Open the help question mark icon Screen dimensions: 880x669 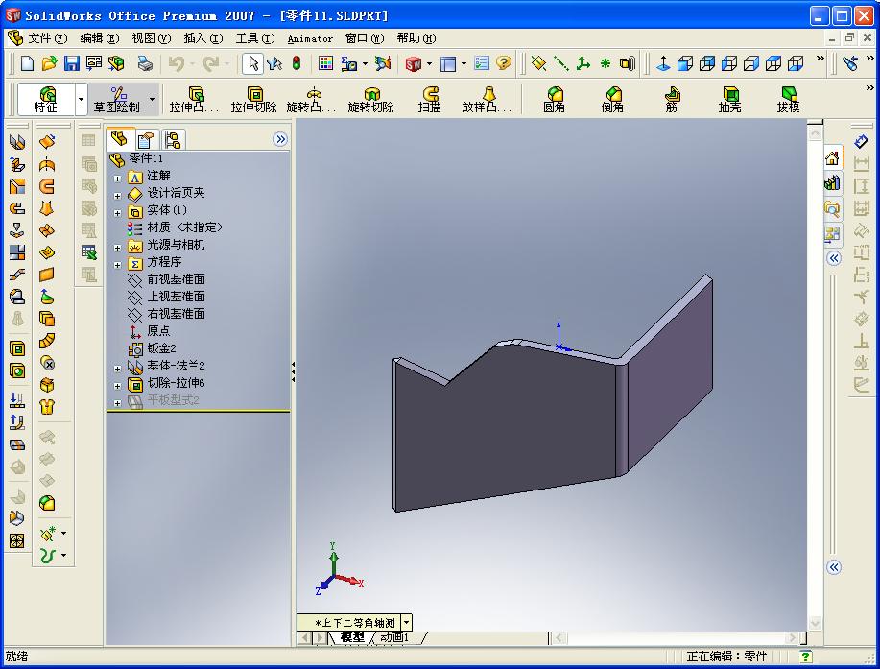pos(504,63)
